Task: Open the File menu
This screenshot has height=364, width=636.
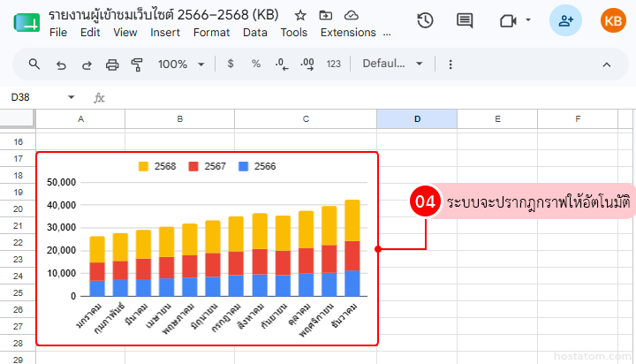Action: pos(58,33)
